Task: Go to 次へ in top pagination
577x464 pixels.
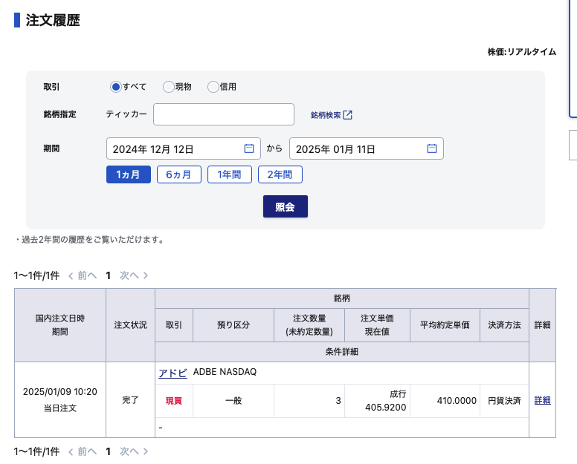Action: click(134, 275)
